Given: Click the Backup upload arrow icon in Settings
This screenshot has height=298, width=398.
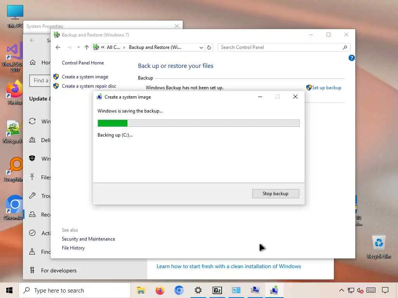Looking at the screenshot, I should [32, 177].
